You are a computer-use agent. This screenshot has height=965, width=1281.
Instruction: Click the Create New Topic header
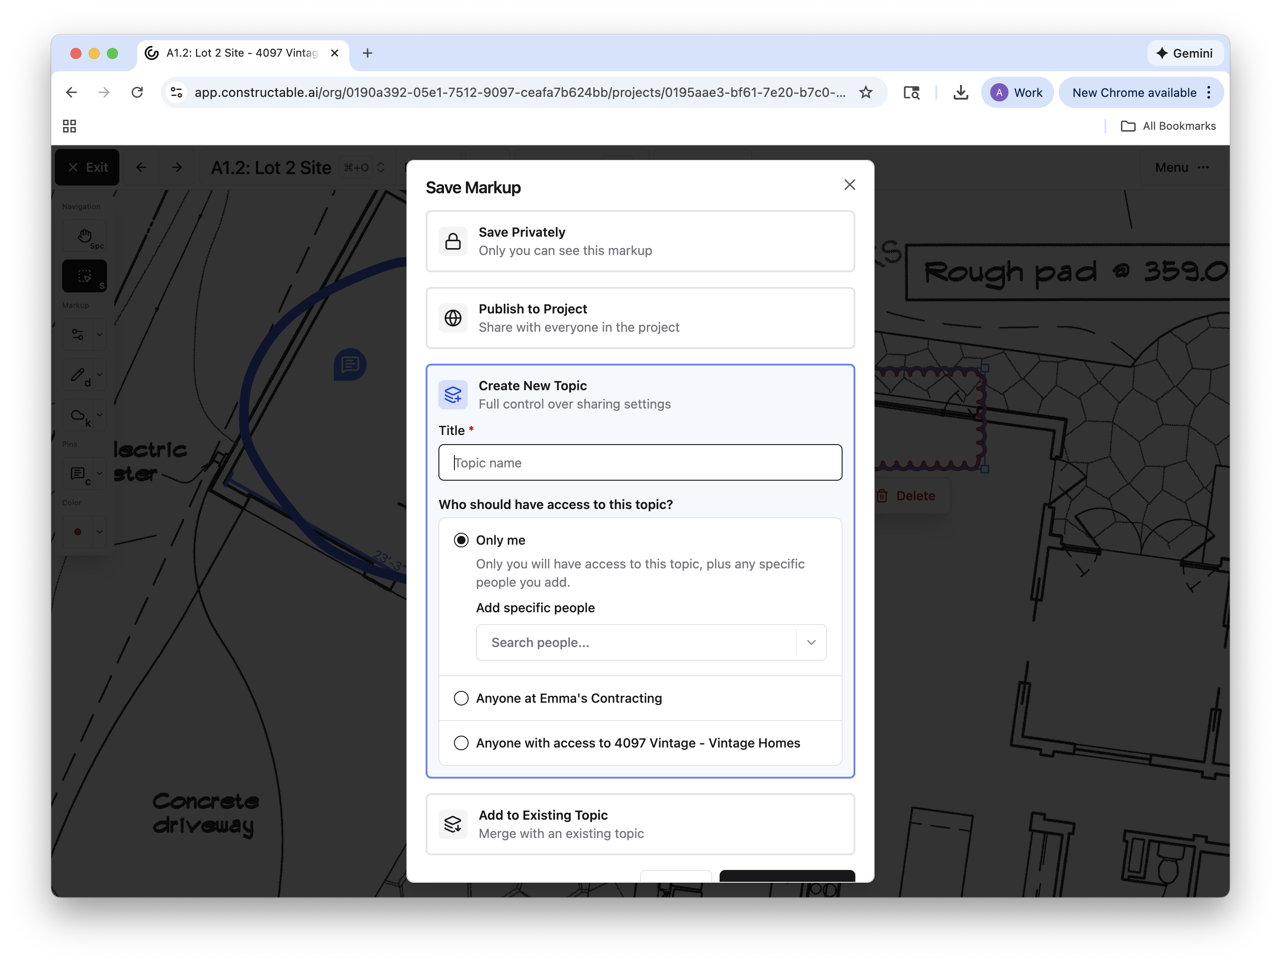pos(640,395)
